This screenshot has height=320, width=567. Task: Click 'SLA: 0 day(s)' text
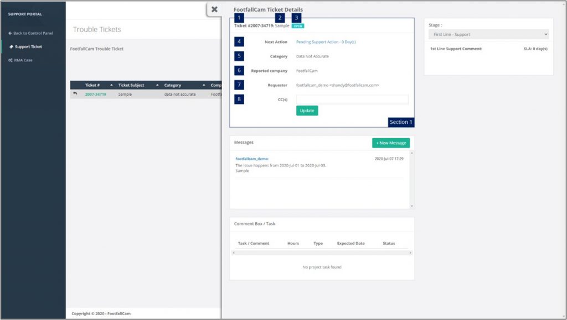tap(535, 49)
